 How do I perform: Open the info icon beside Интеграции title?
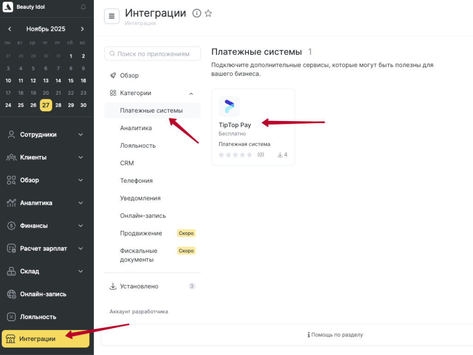(x=197, y=13)
